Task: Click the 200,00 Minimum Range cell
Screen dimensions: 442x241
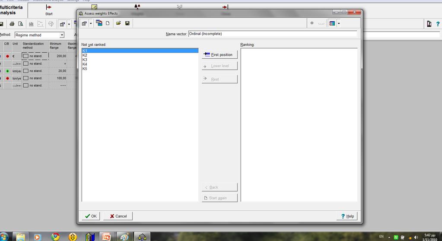Action: [58, 56]
